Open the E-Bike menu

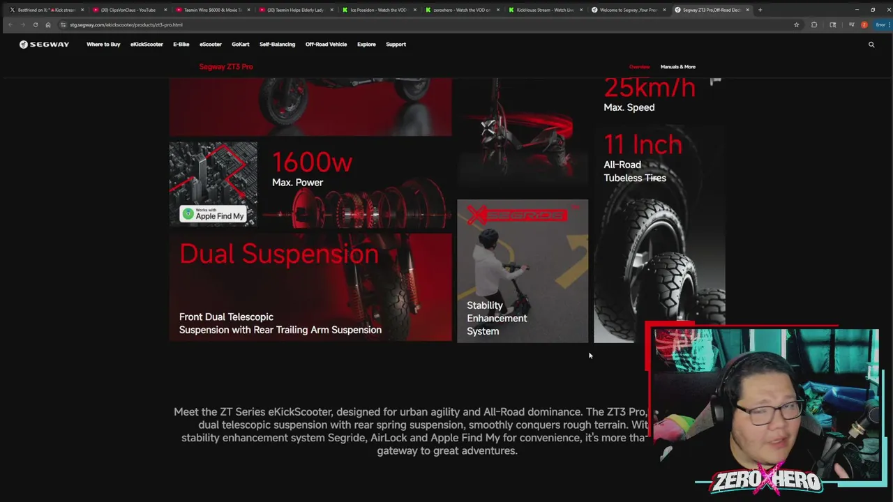click(x=181, y=44)
